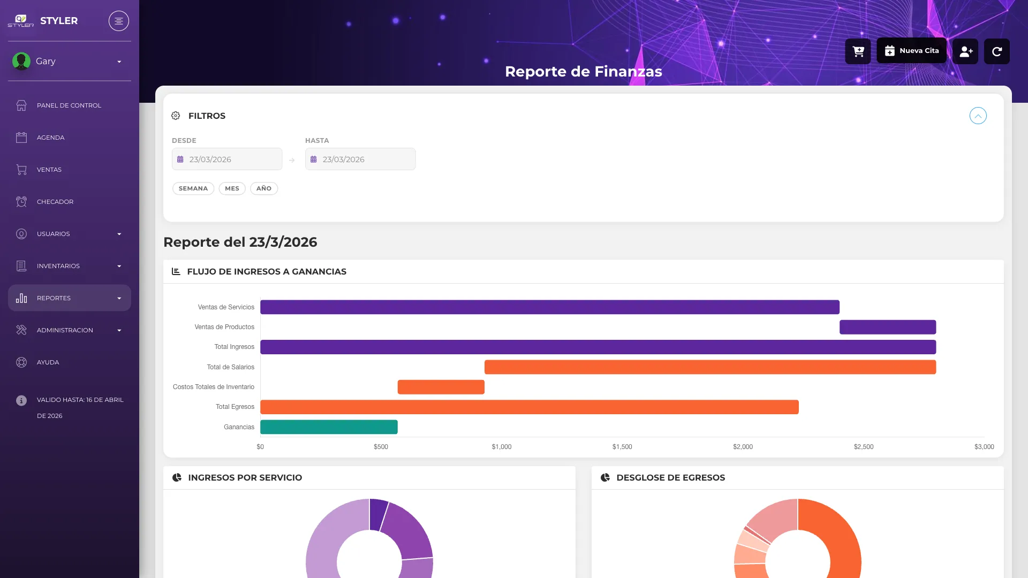
Task: Open the shopping cart icon in header
Action: point(858,51)
